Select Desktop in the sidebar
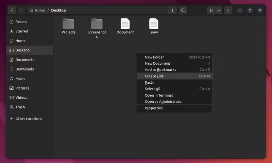The width and height of the screenshot is (272, 163). (x=30, y=50)
